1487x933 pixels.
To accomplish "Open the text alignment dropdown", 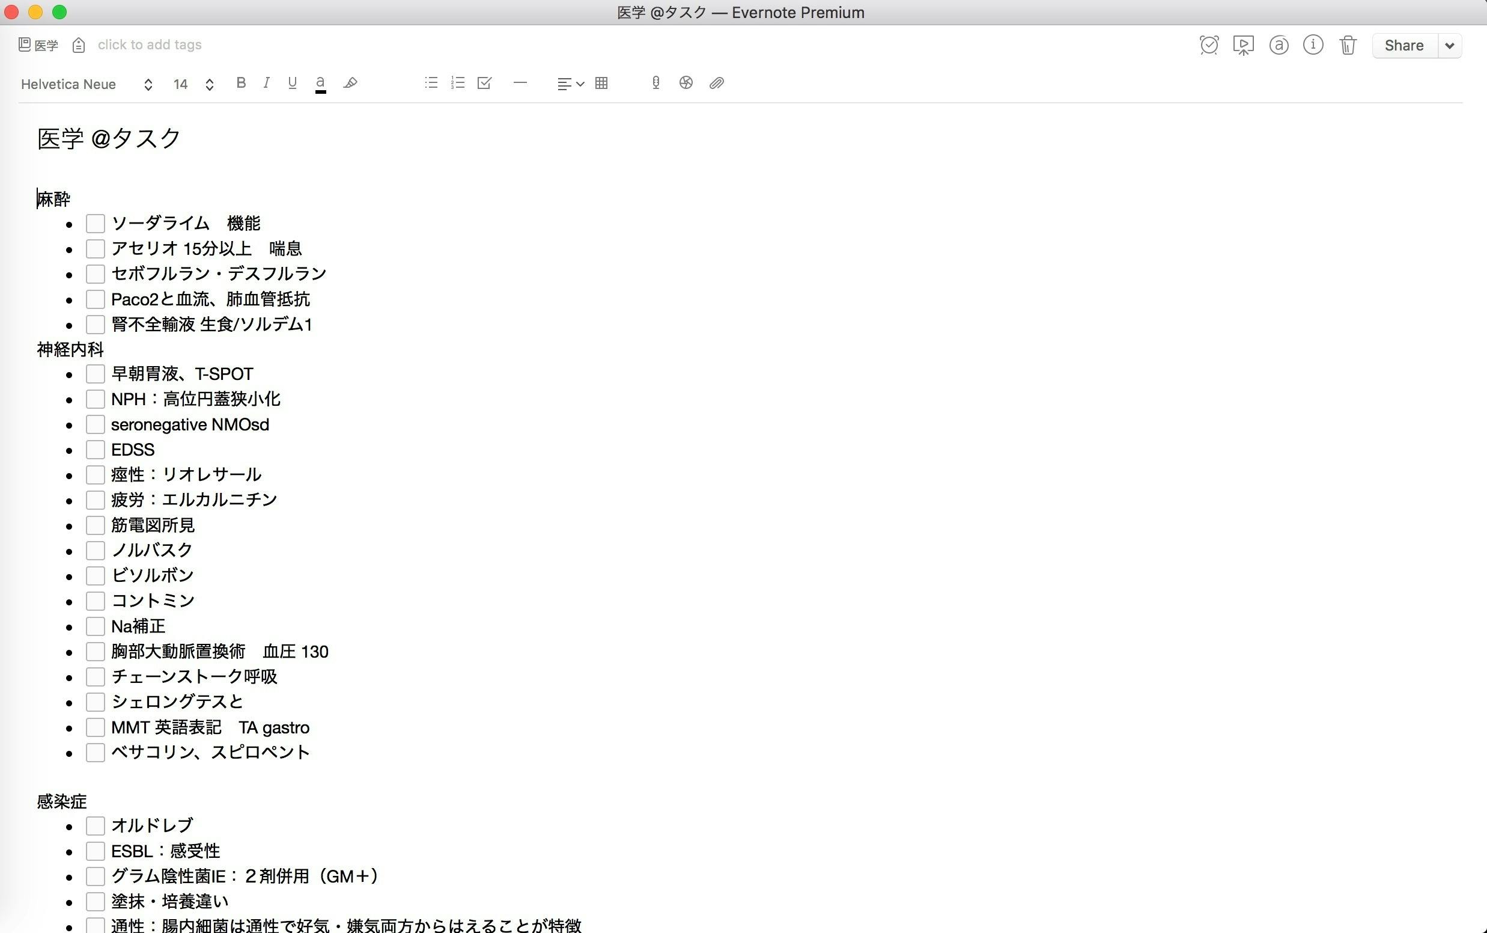I will 570,84.
